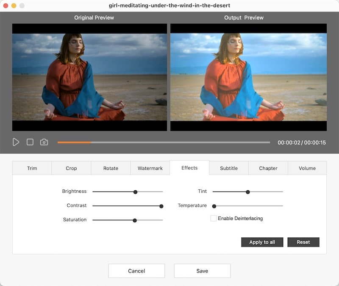Select the Rotate tab
Screen dimensions: 339x286
pyautogui.click(x=110, y=168)
